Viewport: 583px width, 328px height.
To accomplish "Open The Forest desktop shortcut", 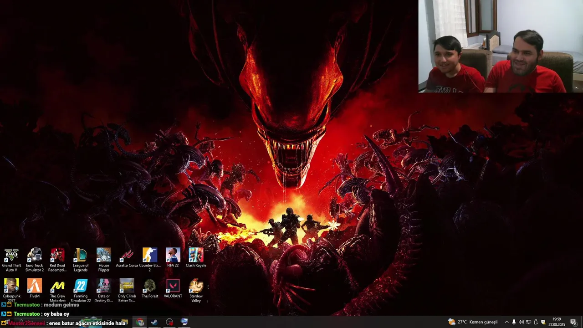I will (x=150, y=288).
